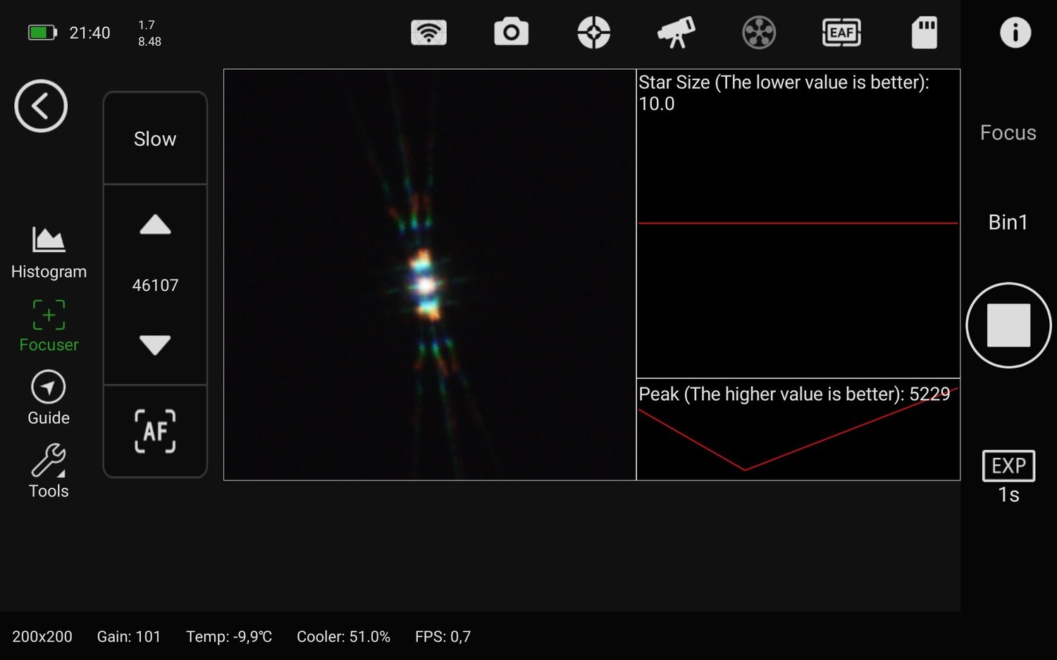The height and width of the screenshot is (660, 1057).
Task: Open the info panel icon
Action: 1015,32
